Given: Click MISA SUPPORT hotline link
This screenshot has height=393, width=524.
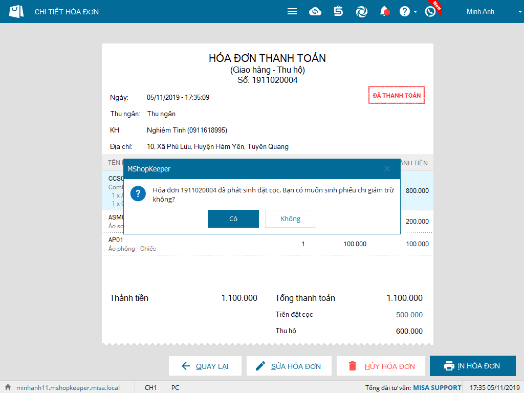Looking at the screenshot, I should pos(437,388).
